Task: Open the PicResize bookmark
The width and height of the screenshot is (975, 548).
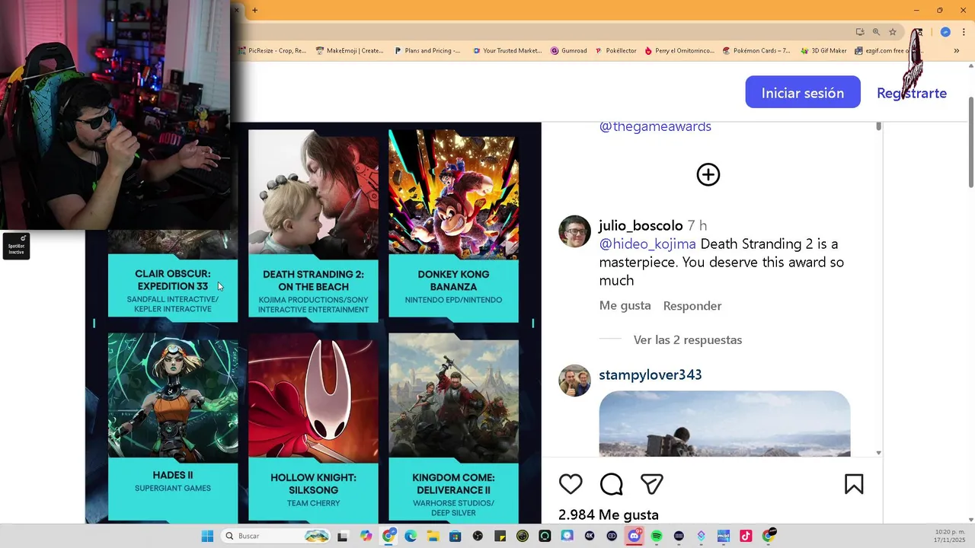Action: pyautogui.click(x=272, y=51)
